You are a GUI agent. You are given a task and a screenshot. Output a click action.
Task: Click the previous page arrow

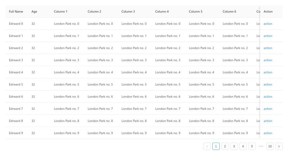[x=207, y=147]
